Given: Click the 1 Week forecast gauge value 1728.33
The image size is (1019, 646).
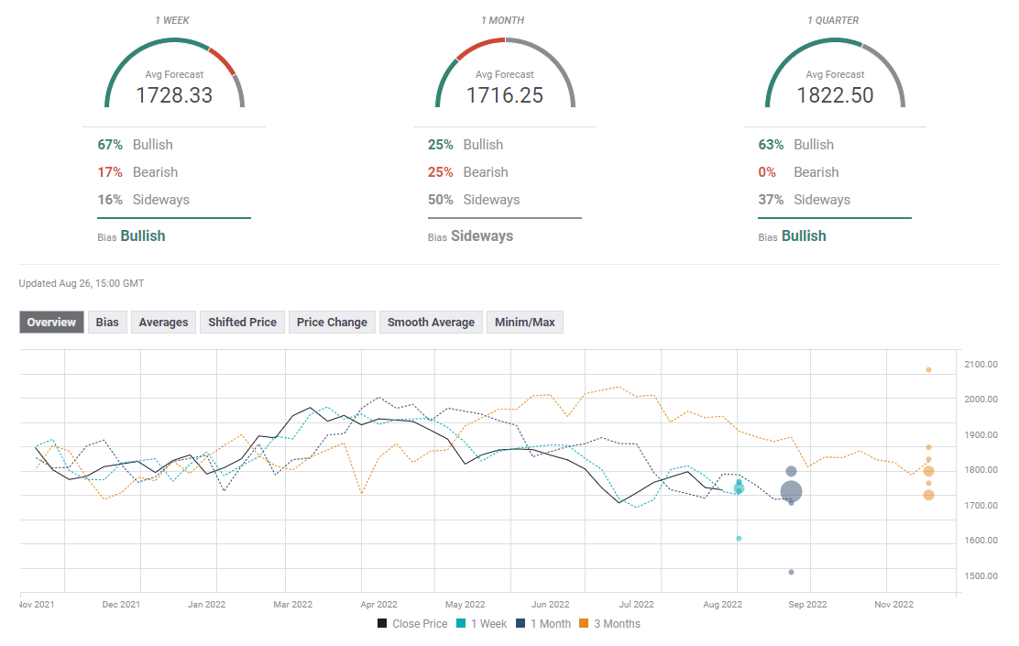Looking at the screenshot, I should coord(174,95).
